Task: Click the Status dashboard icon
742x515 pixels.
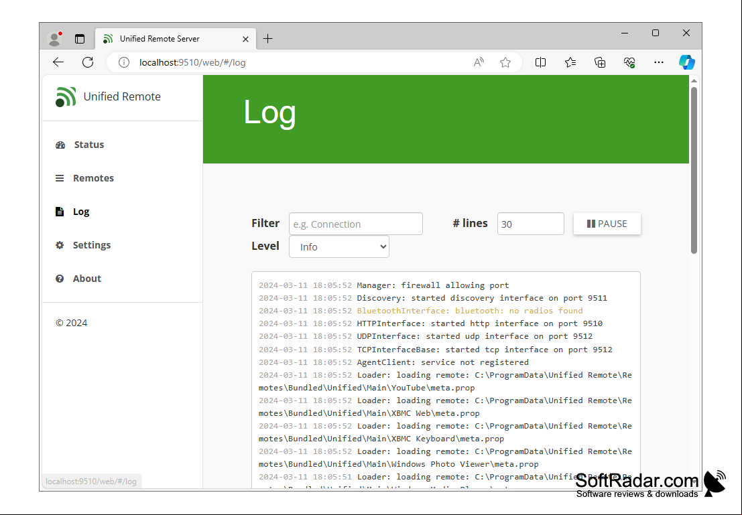Action: tap(60, 145)
